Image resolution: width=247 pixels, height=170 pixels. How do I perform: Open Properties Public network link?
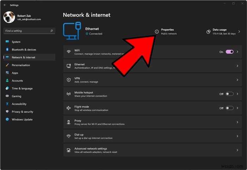click(169, 31)
